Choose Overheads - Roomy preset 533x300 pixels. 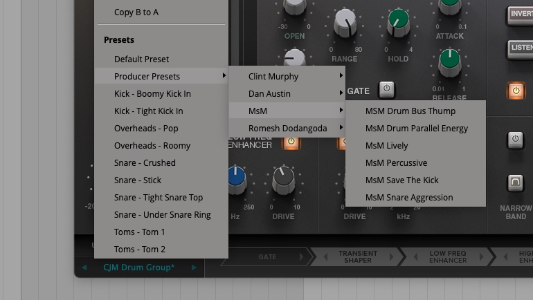[161, 146]
